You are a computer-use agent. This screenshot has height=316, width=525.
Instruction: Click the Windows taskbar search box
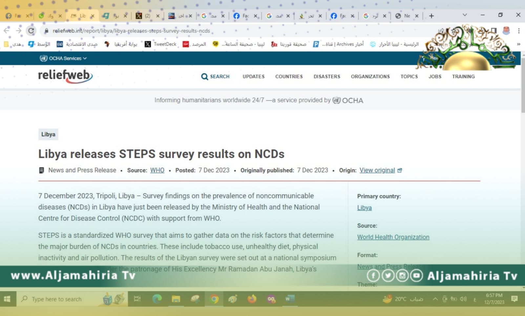point(72,299)
